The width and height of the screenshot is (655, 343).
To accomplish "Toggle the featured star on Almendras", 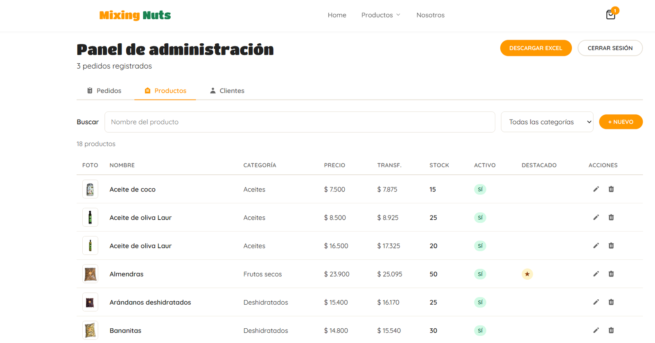I will click(527, 274).
